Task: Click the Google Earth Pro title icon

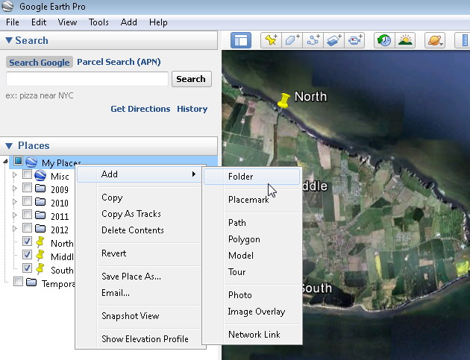Action: 7,6
